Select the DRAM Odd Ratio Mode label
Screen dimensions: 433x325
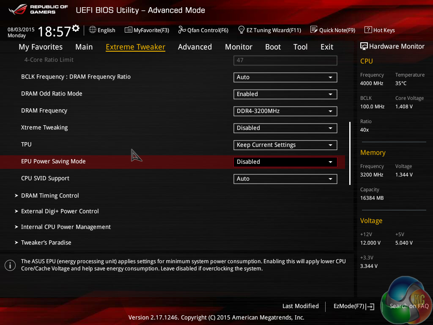click(x=52, y=94)
